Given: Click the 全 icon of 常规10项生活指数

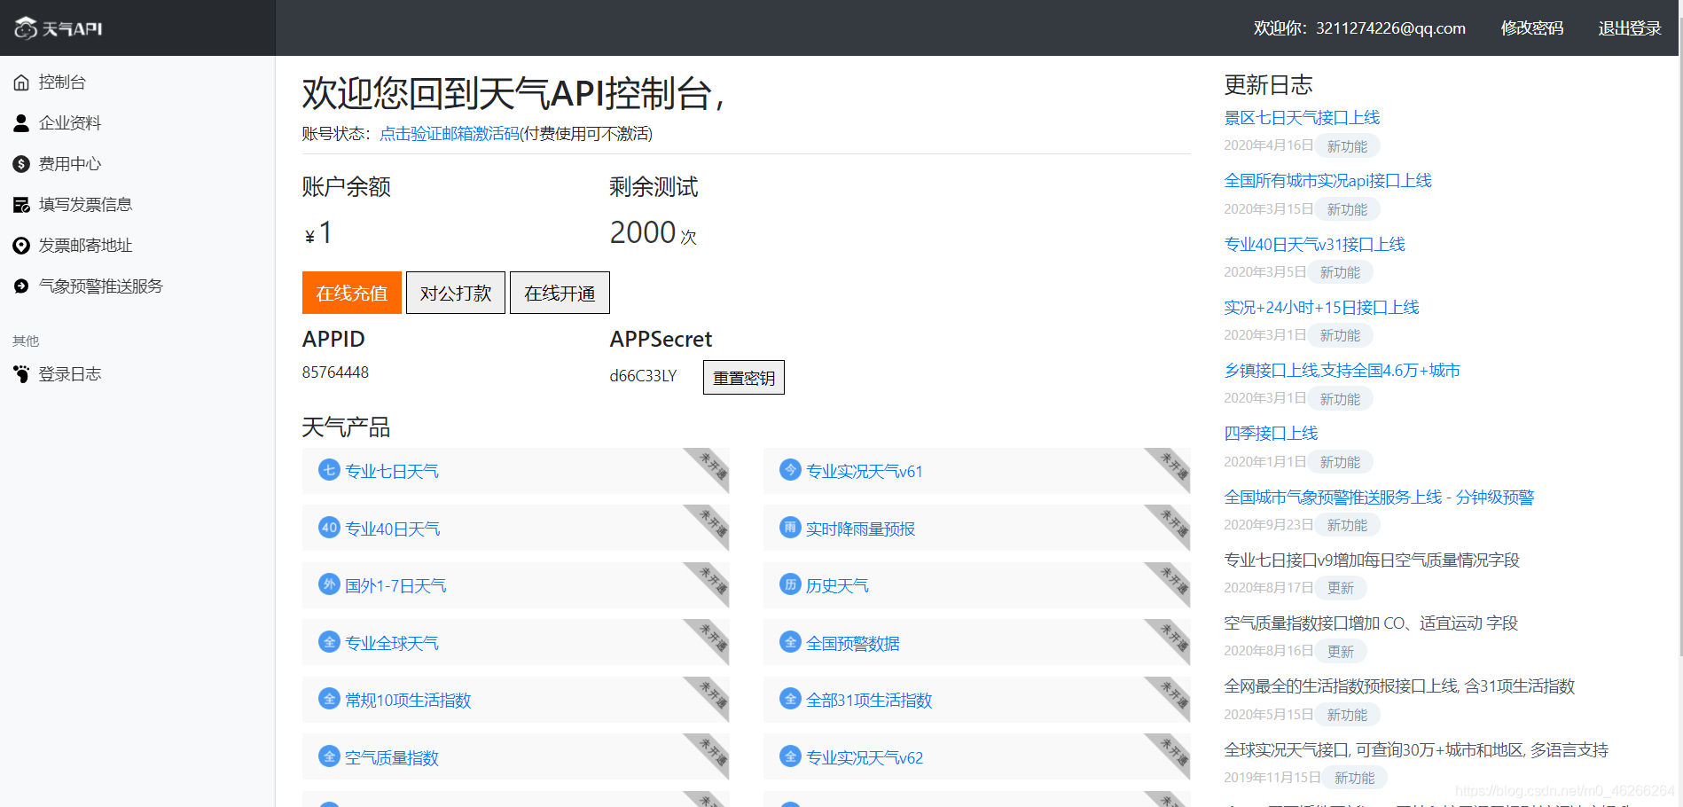Looking at the screenshot, I should tap(329, 699).
